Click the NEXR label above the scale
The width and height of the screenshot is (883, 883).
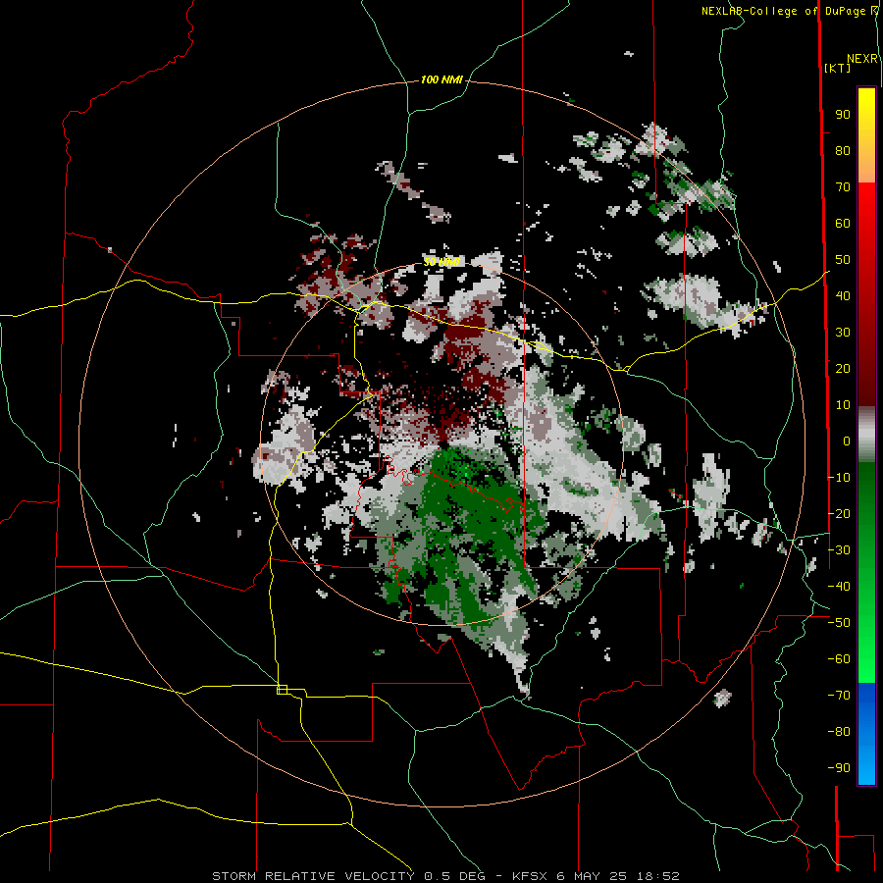[862, 59]
